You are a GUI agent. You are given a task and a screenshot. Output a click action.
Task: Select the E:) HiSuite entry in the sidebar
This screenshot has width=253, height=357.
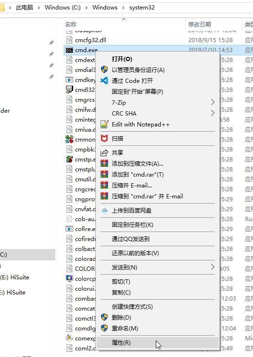pos(13,292)
